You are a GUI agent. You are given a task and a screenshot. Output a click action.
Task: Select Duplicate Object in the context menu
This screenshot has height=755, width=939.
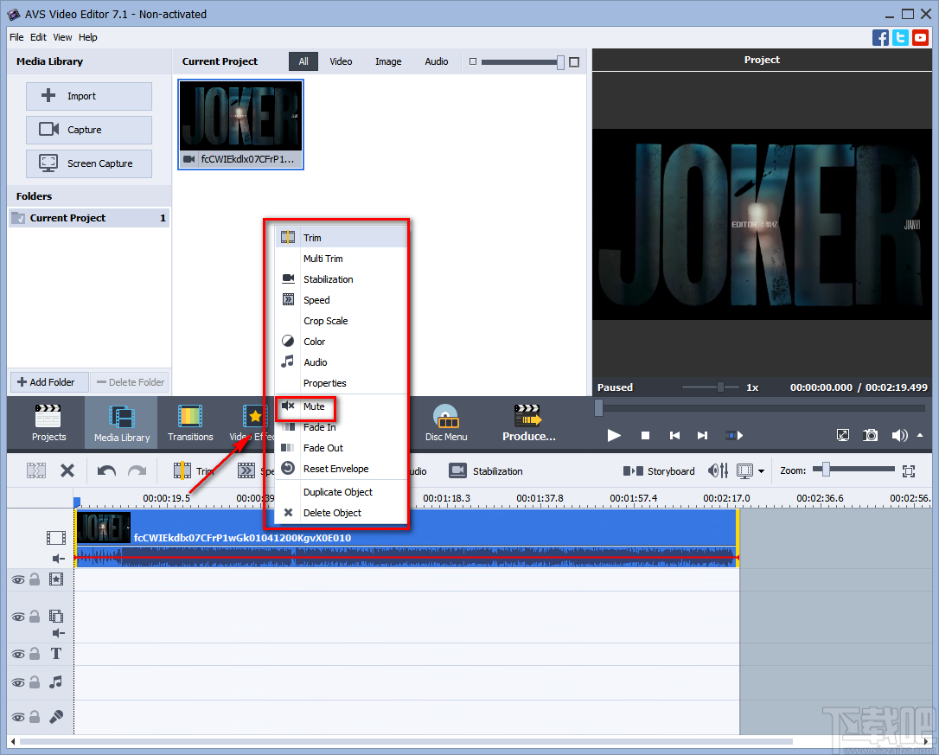tap(342, 492)
